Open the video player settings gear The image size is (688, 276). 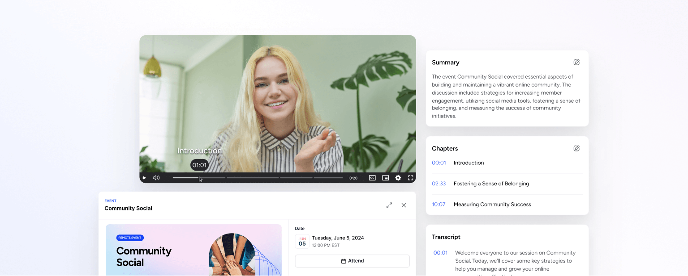[x=398, y=178]
